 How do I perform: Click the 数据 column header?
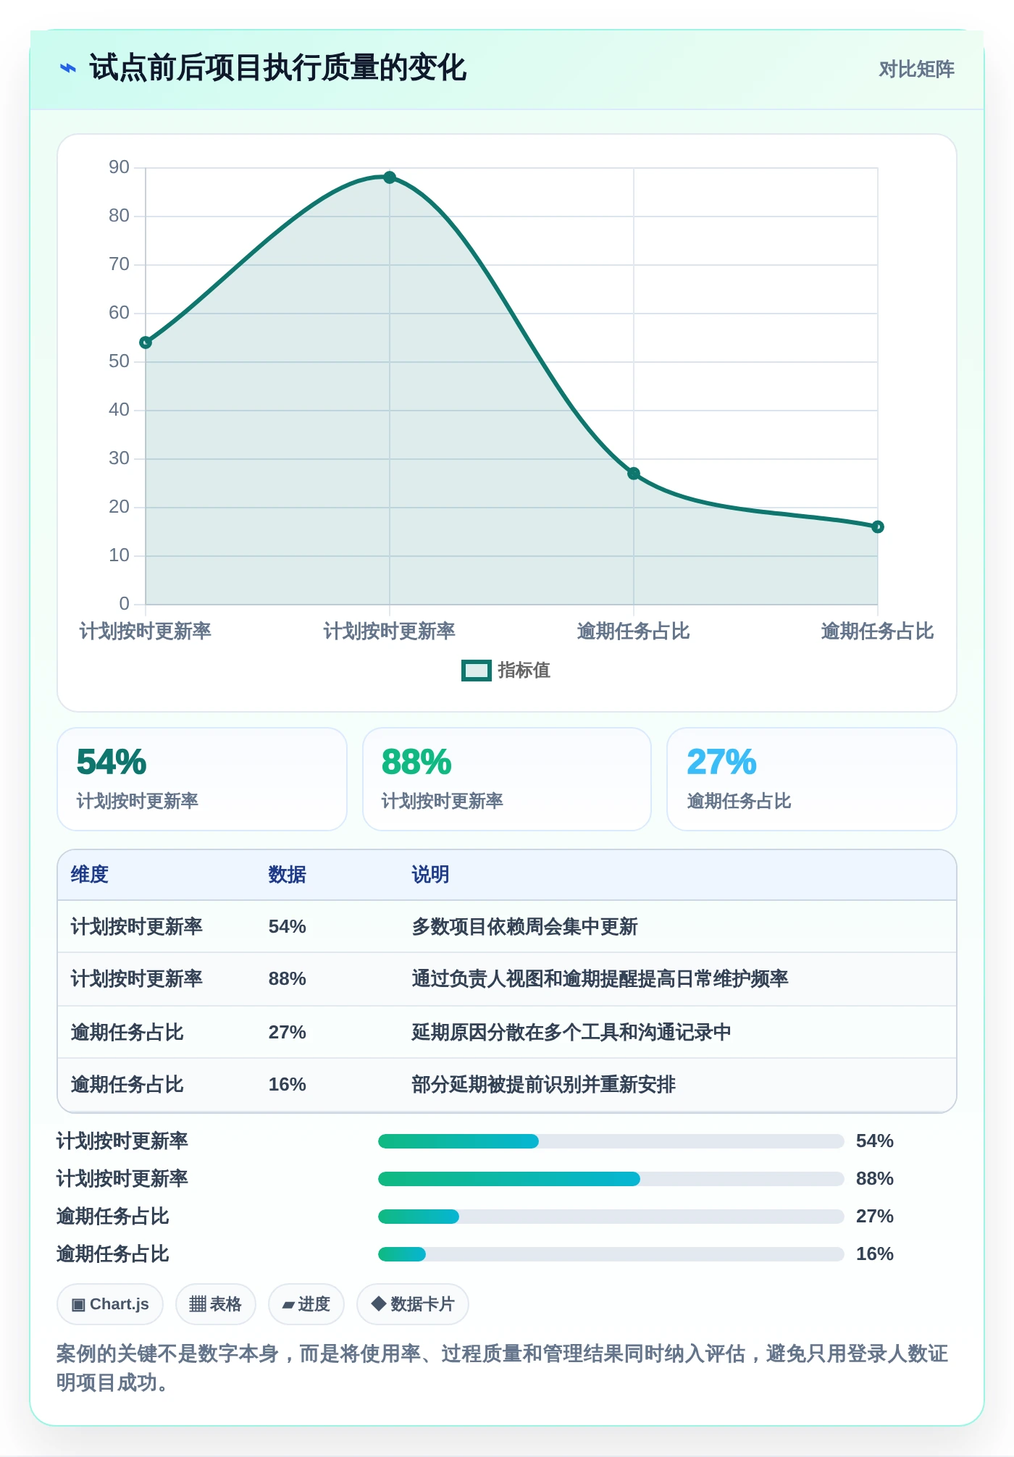tap(287, 875)
